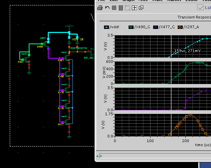
Task: Toggle the grid display icon
Action: coord(114,7)
